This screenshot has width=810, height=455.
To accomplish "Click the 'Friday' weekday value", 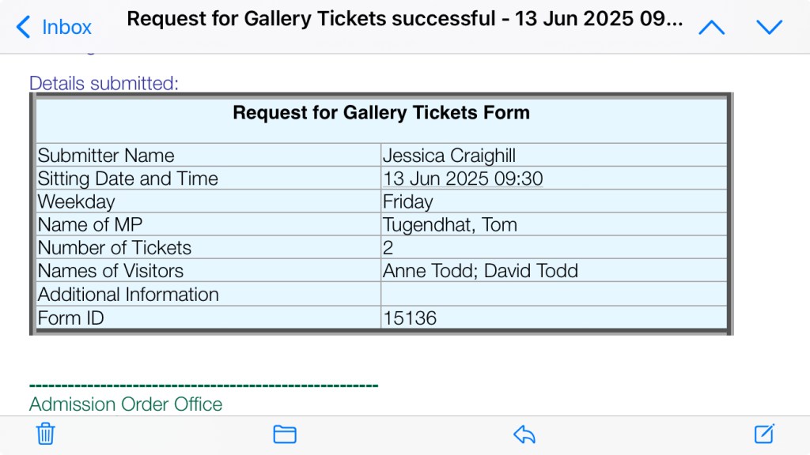I will [x=408, y=201].
